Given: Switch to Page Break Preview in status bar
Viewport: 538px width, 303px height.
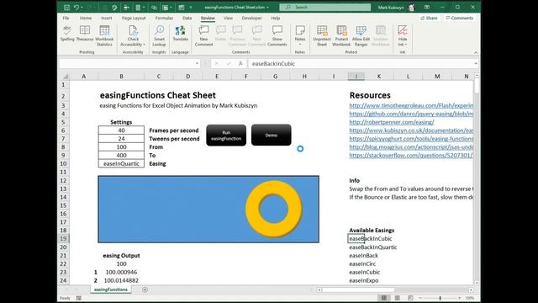Looking at the screenshot, I should (x=410, y=298).
